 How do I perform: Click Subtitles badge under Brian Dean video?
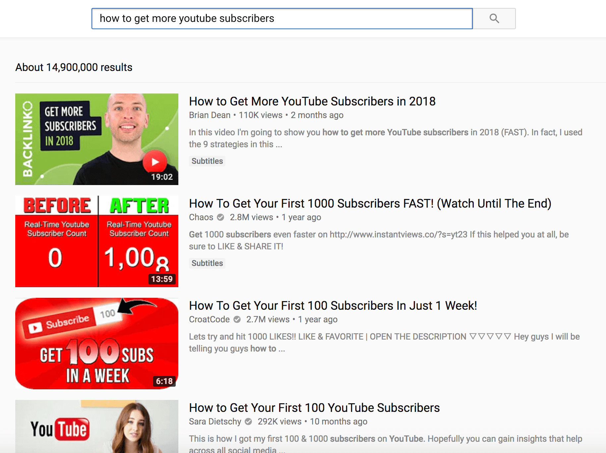pyautogui.click(x=207, y=161)
